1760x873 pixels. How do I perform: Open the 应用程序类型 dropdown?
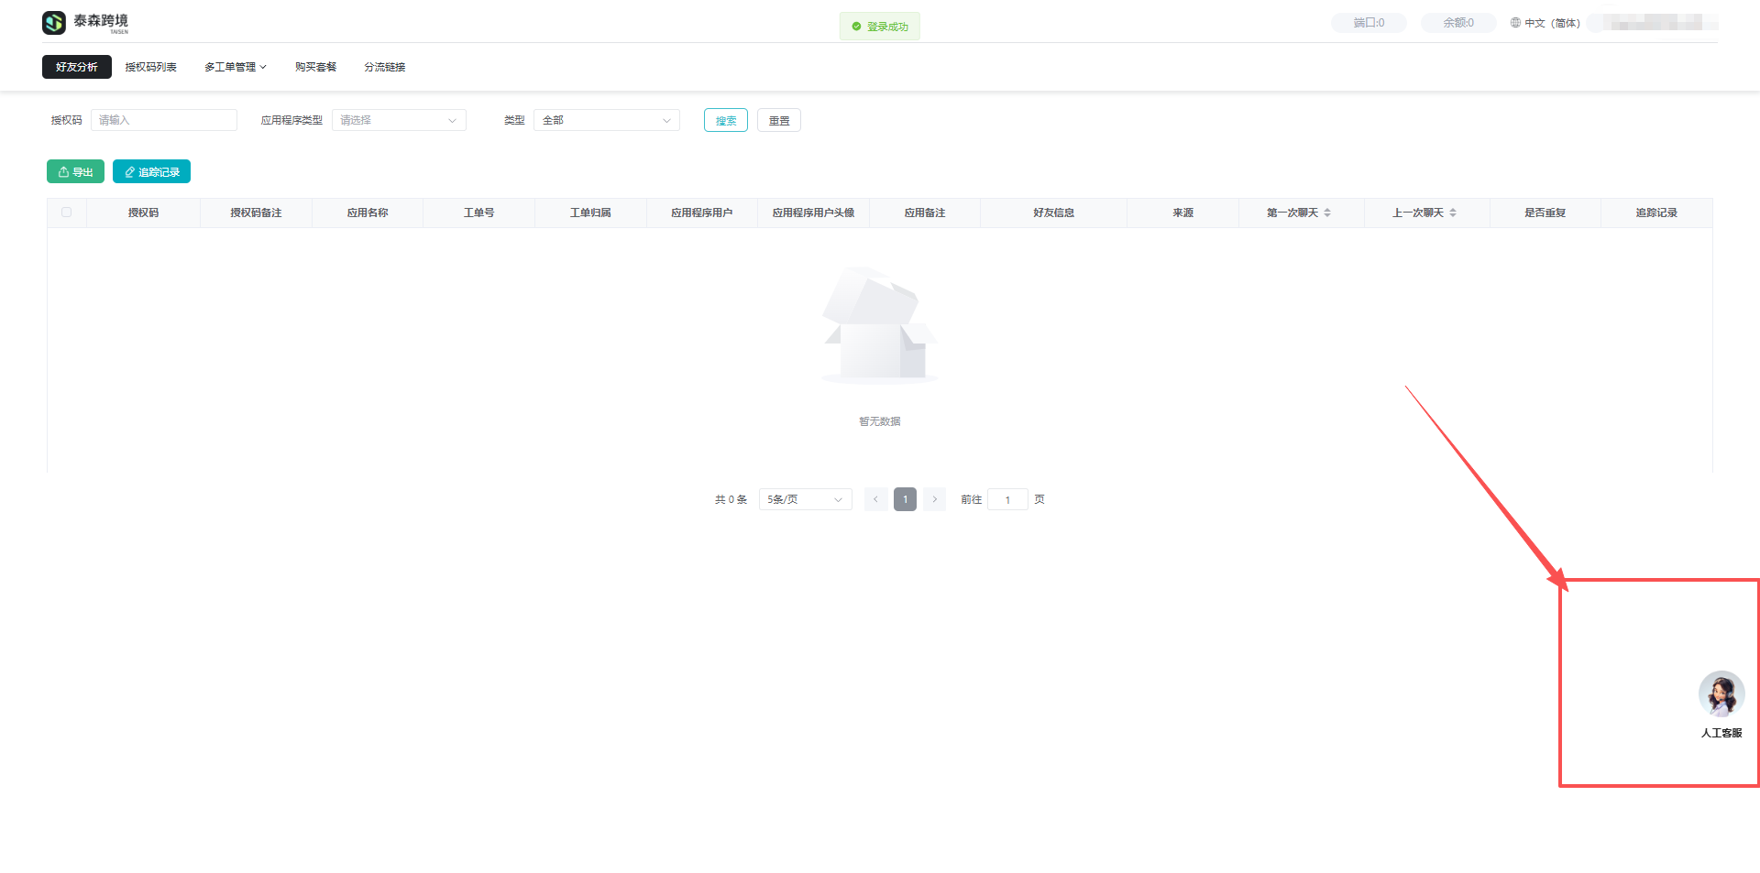[x=399, y=120]
